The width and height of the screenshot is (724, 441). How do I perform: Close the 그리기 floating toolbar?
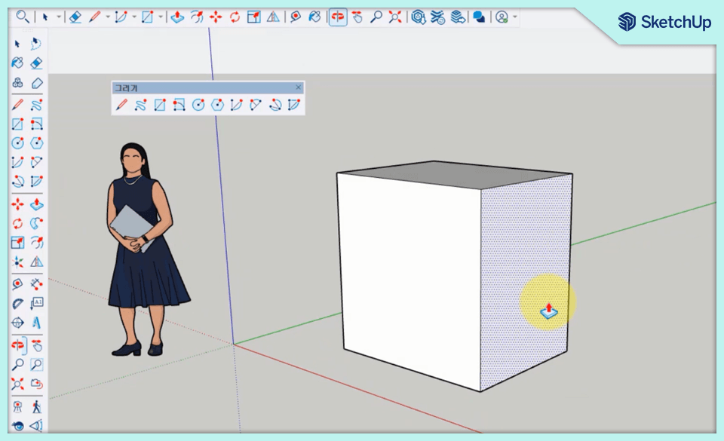pyautogui.click(x=299, y=87)
